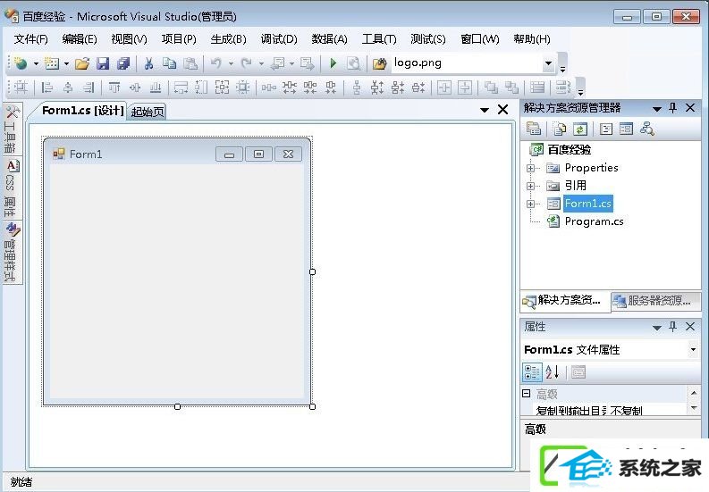Click the Copy toolbar icon
The image size is (709, 492).
(170, 63)
